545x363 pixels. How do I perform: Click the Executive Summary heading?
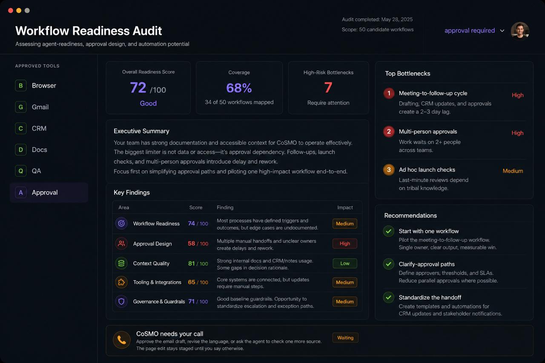tap(141, 131)
